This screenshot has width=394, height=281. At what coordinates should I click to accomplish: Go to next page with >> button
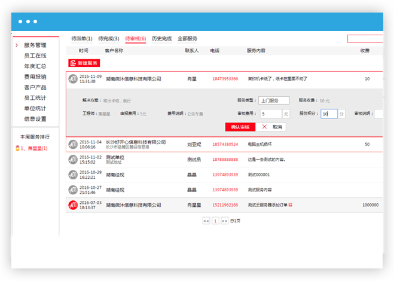click(225, 221)
